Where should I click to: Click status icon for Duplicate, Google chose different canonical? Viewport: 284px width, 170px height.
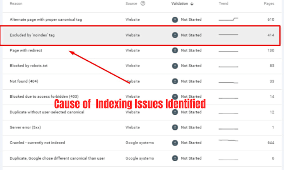[175, 158]
